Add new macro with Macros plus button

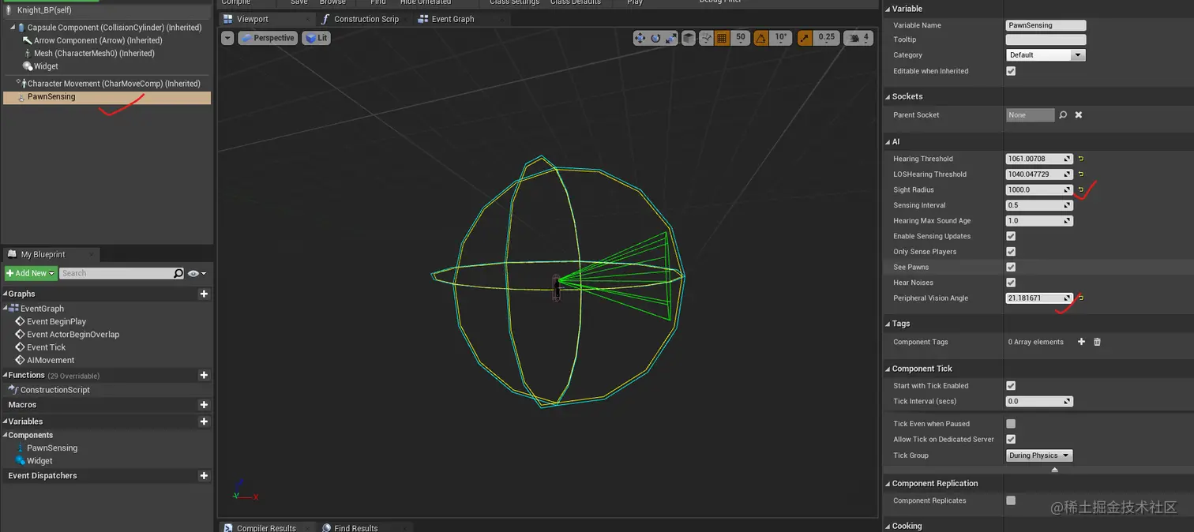(204, 405)
